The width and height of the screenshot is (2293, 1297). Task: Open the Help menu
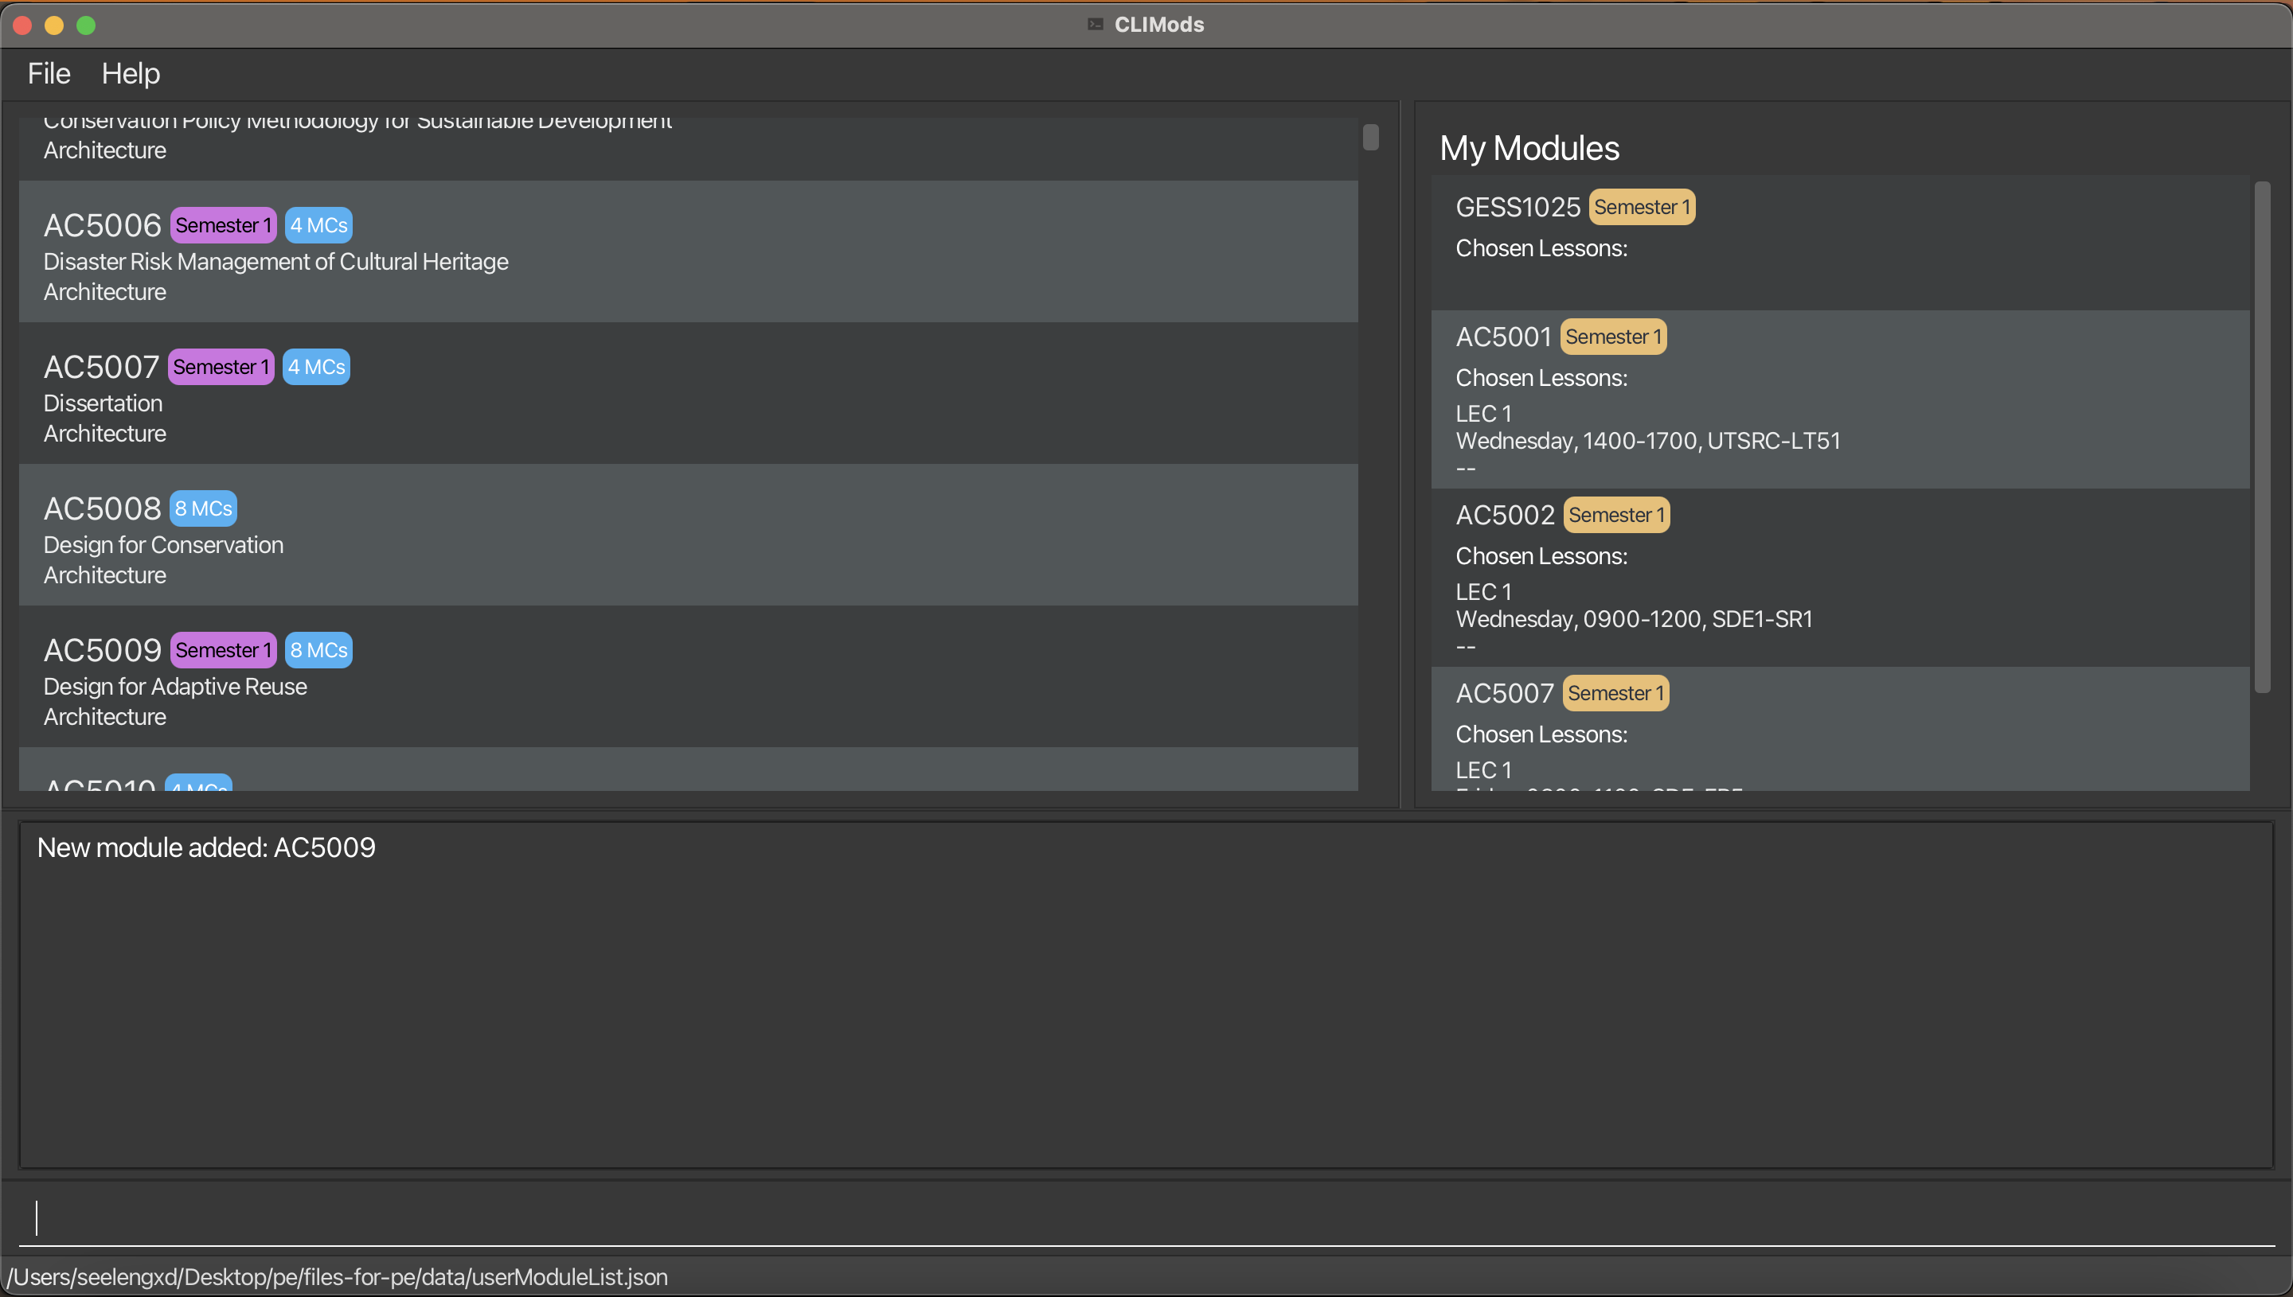point(130,73)
